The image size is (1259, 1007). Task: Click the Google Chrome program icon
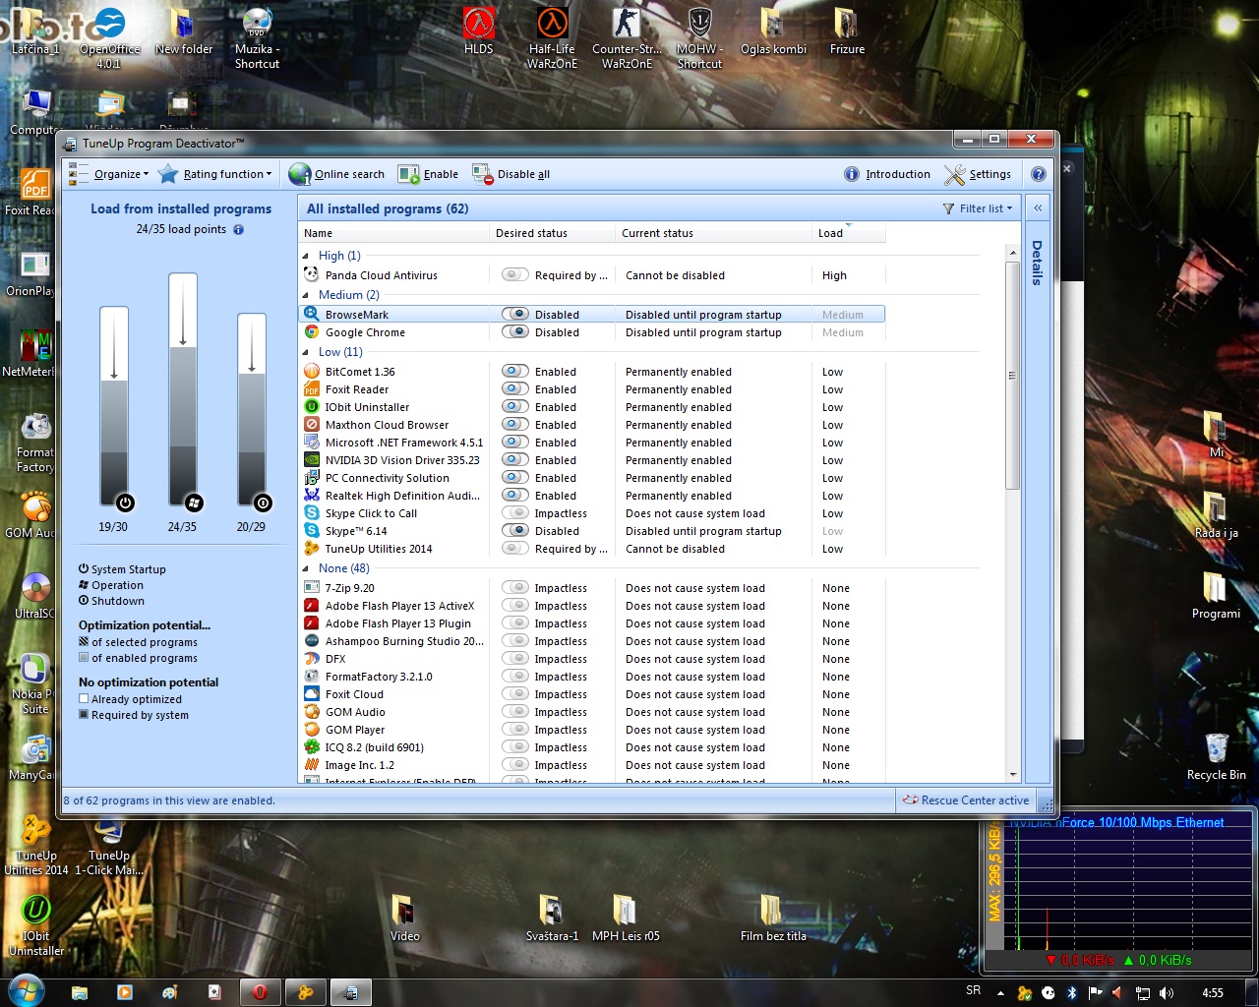point(312,332)
